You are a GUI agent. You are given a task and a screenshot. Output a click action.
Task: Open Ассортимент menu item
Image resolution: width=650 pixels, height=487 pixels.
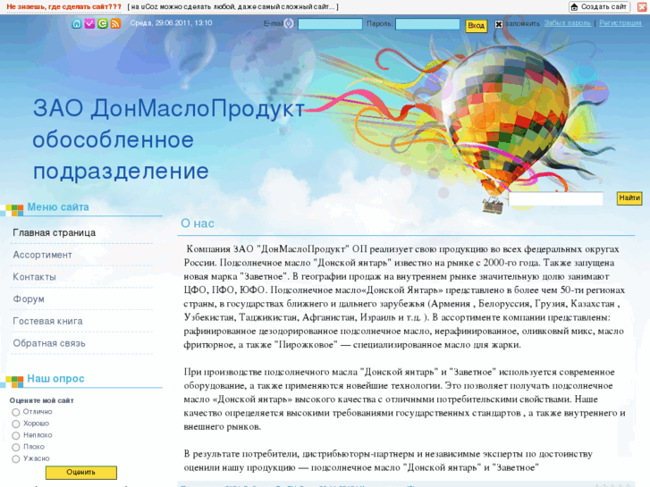[x=42, y=255]
